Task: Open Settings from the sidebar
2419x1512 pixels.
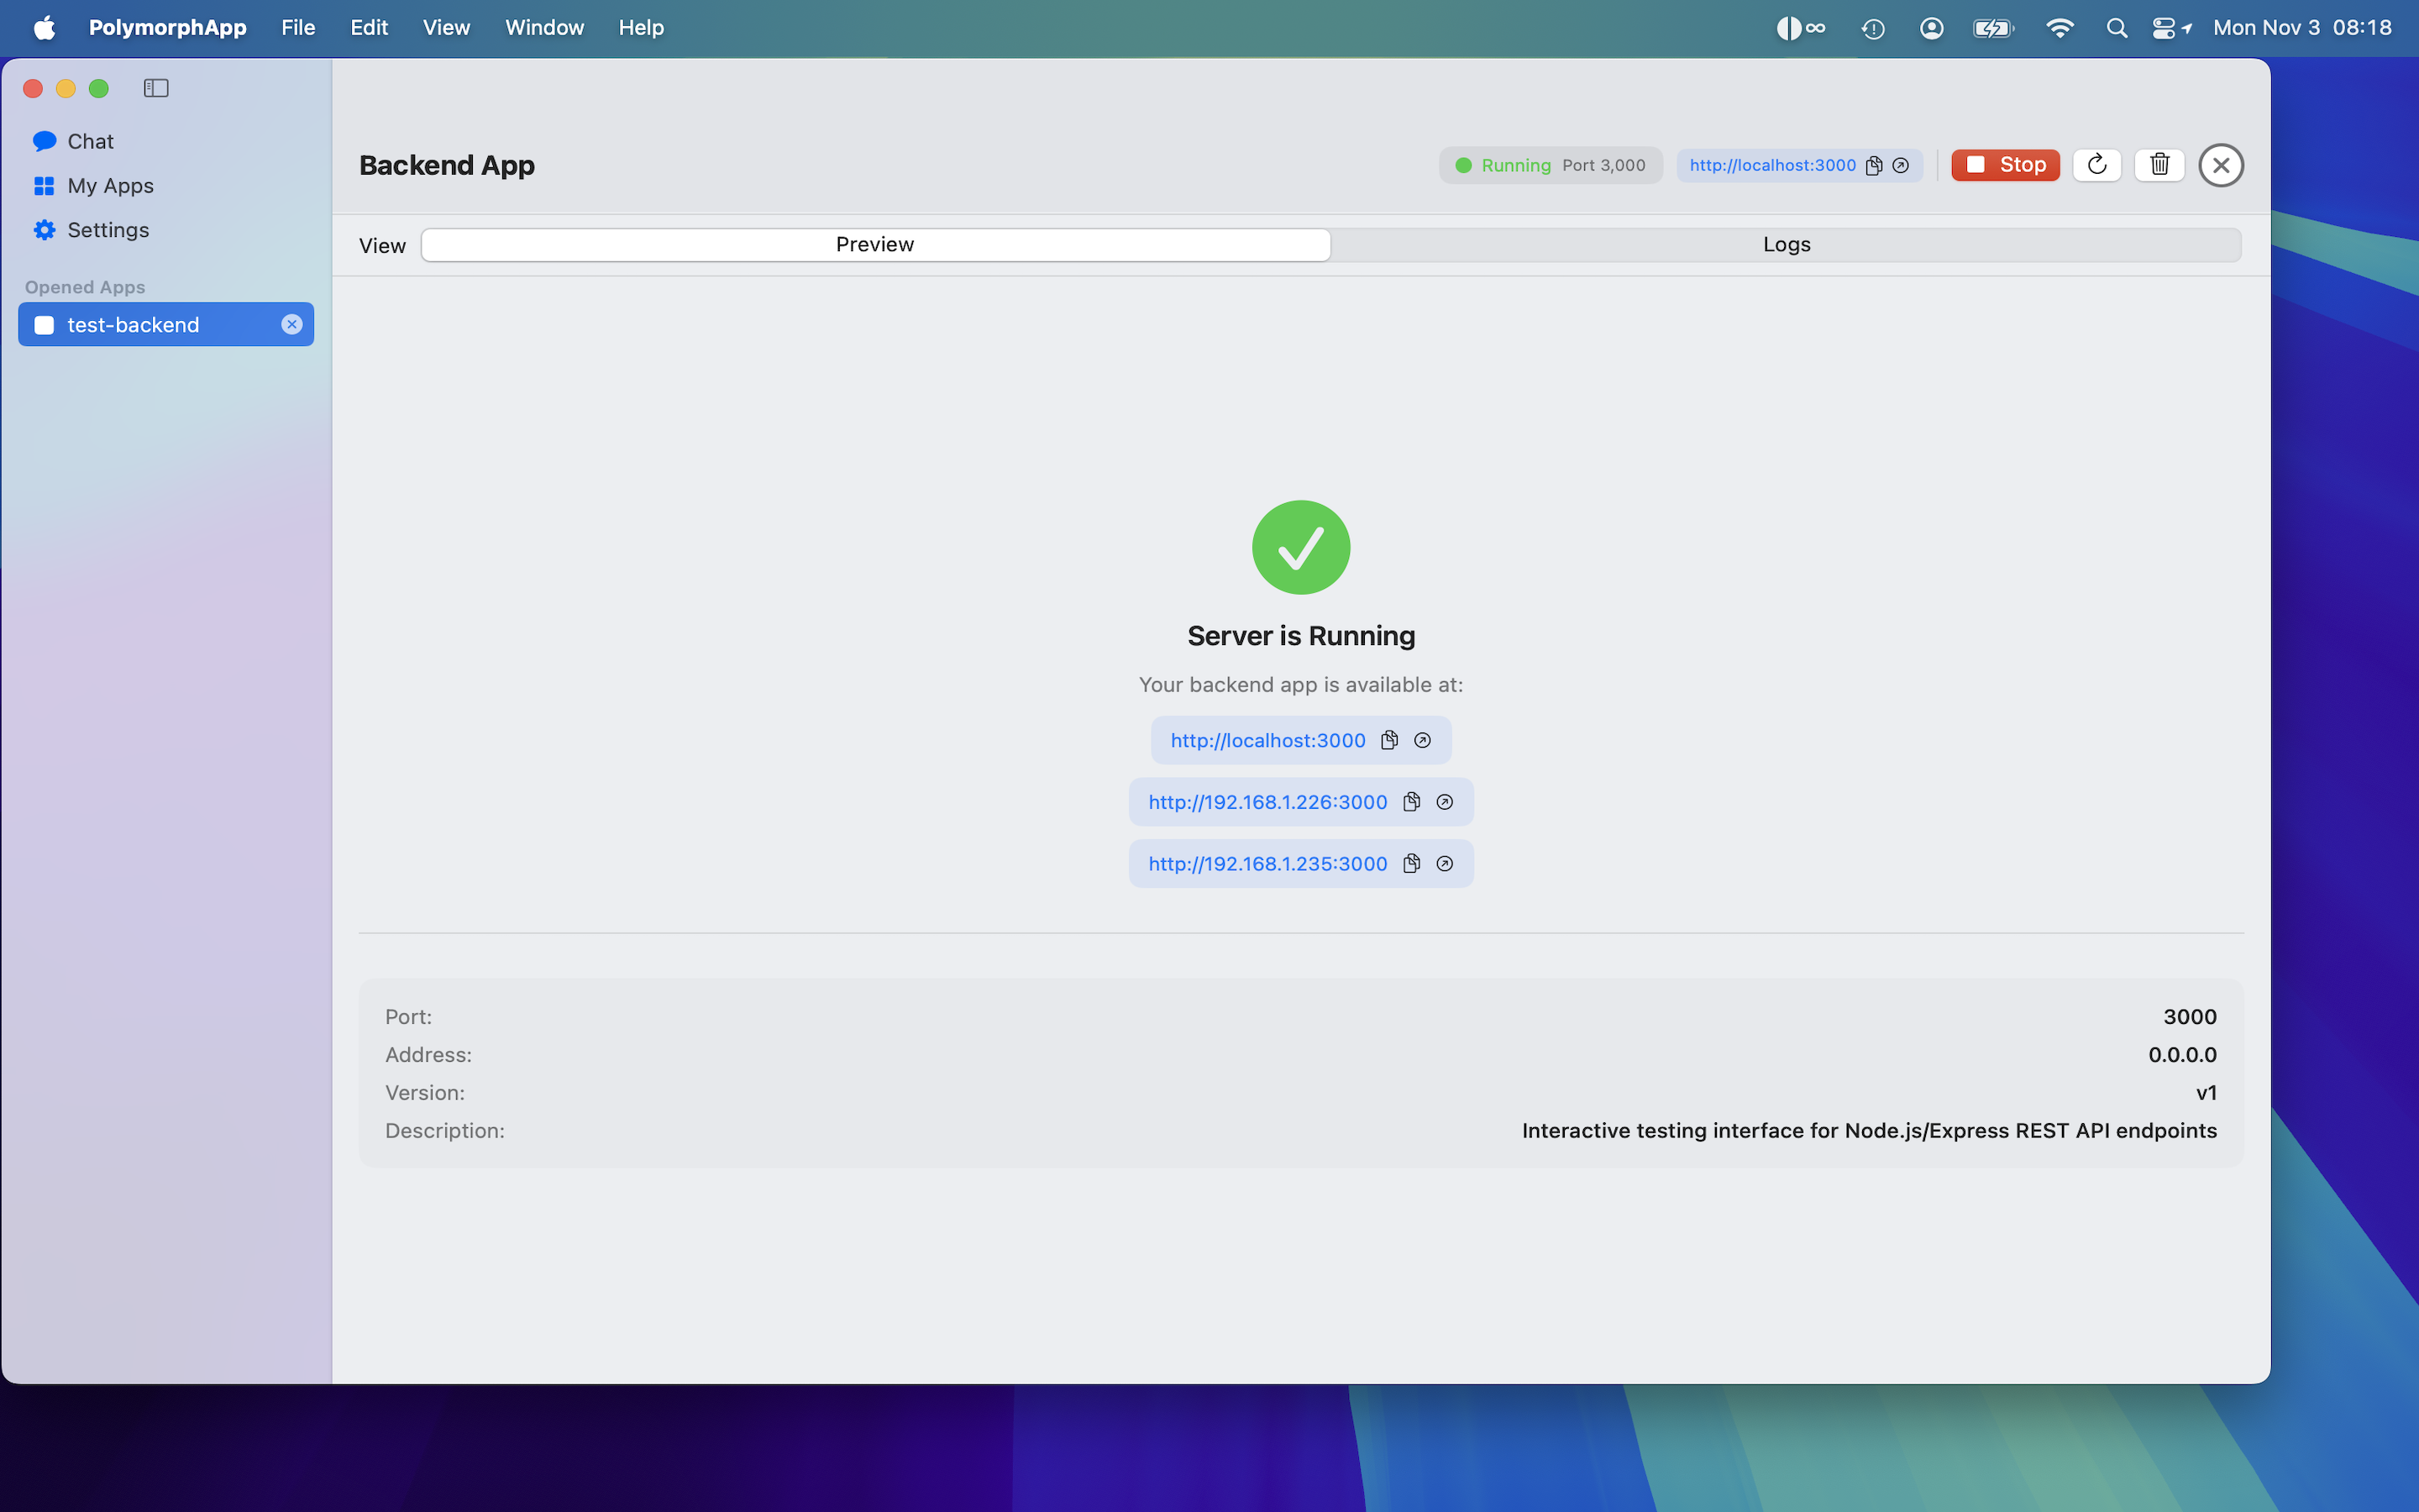Action: coord(108,230)
